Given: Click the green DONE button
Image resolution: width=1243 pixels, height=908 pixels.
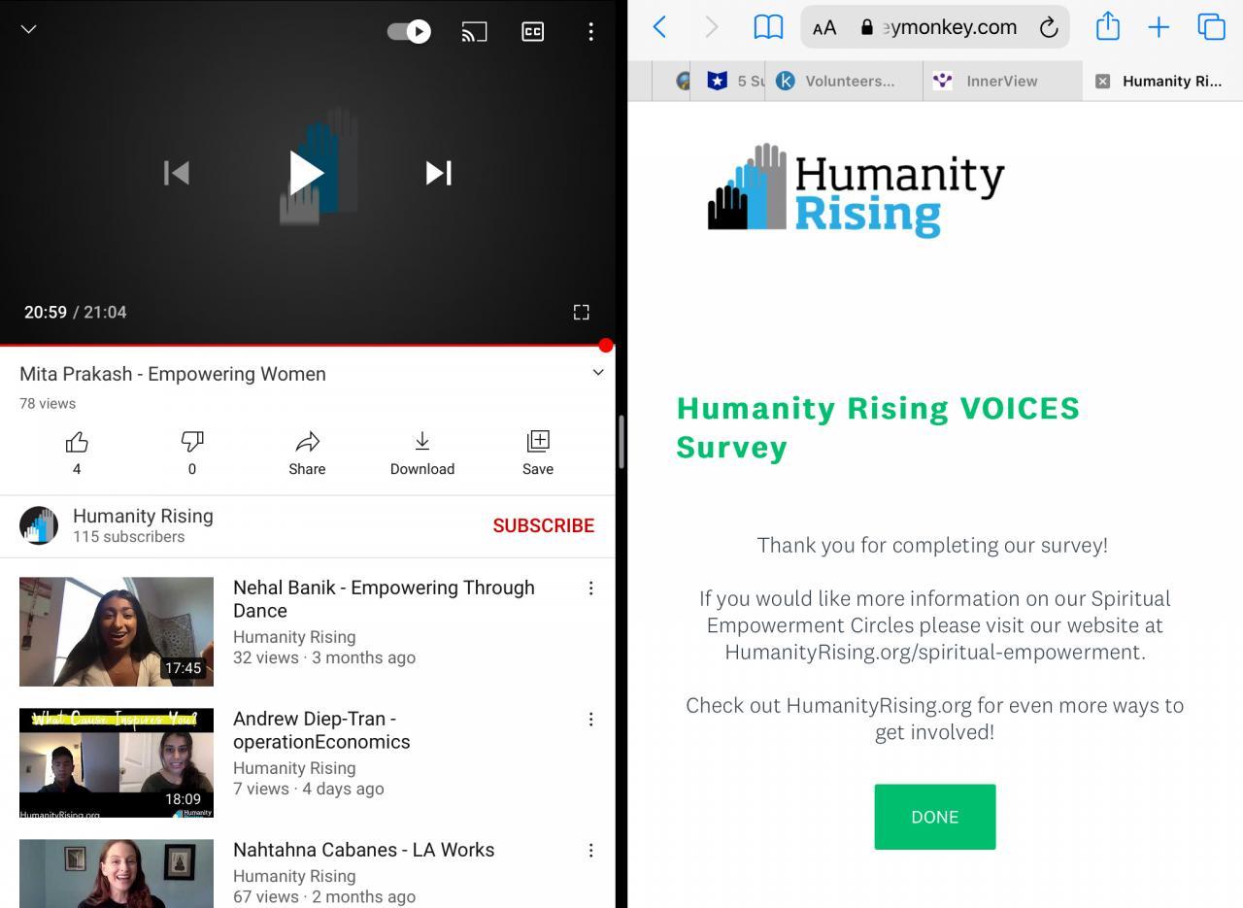Looking at the screenshot, I should coord(935,817).
